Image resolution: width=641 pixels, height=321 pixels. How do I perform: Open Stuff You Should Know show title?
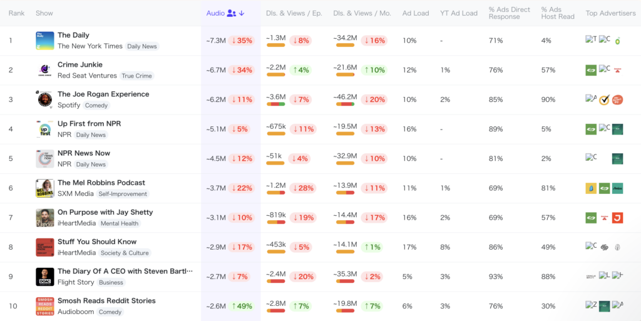click(x=97, y=242)
